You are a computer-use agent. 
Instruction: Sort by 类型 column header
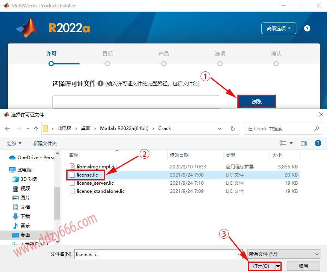230,155
